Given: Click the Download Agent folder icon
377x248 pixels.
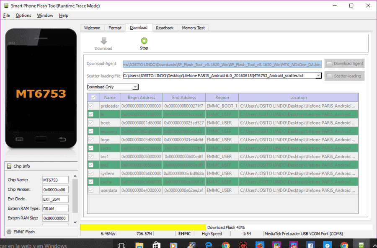Looking at the screenshot, I should (329, 64).
